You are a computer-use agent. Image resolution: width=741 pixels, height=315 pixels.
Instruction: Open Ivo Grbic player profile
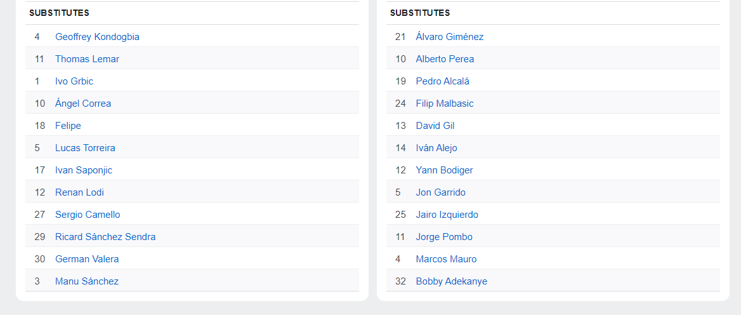(74, 81)
